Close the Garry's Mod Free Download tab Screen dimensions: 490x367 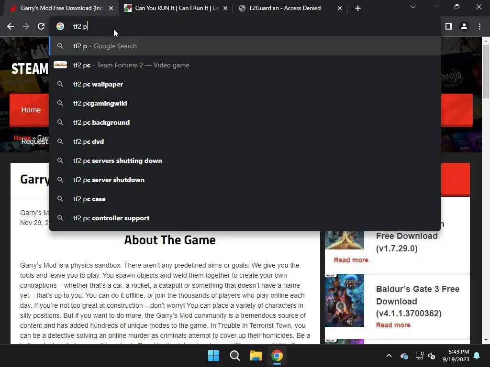(x=111, y=8)
